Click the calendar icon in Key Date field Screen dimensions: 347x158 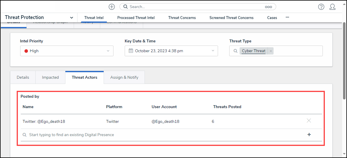(x=131, y=51)
